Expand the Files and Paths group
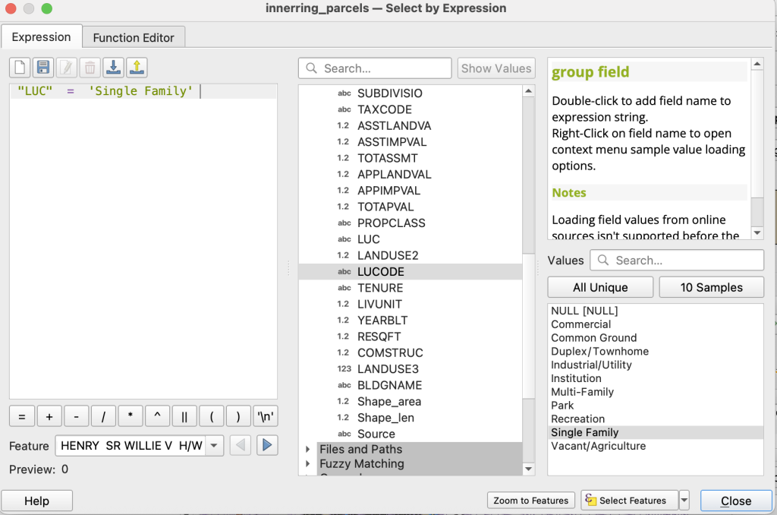This screenshot has width=777, height=515. 308,449
